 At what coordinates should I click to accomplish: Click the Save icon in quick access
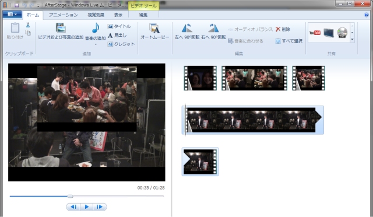pyautogui.click(x=16, y=5)
